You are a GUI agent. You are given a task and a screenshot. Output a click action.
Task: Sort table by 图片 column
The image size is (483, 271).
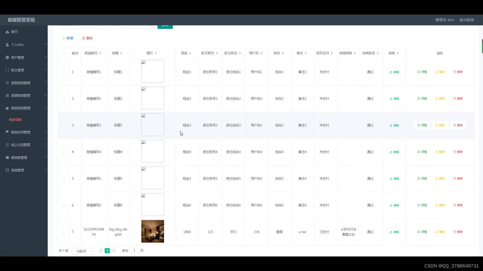156,53
